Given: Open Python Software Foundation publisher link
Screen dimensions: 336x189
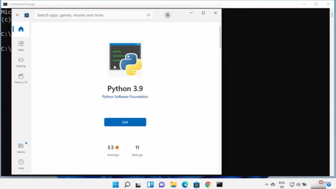Looking at the screenshot, I should point(125,97).
